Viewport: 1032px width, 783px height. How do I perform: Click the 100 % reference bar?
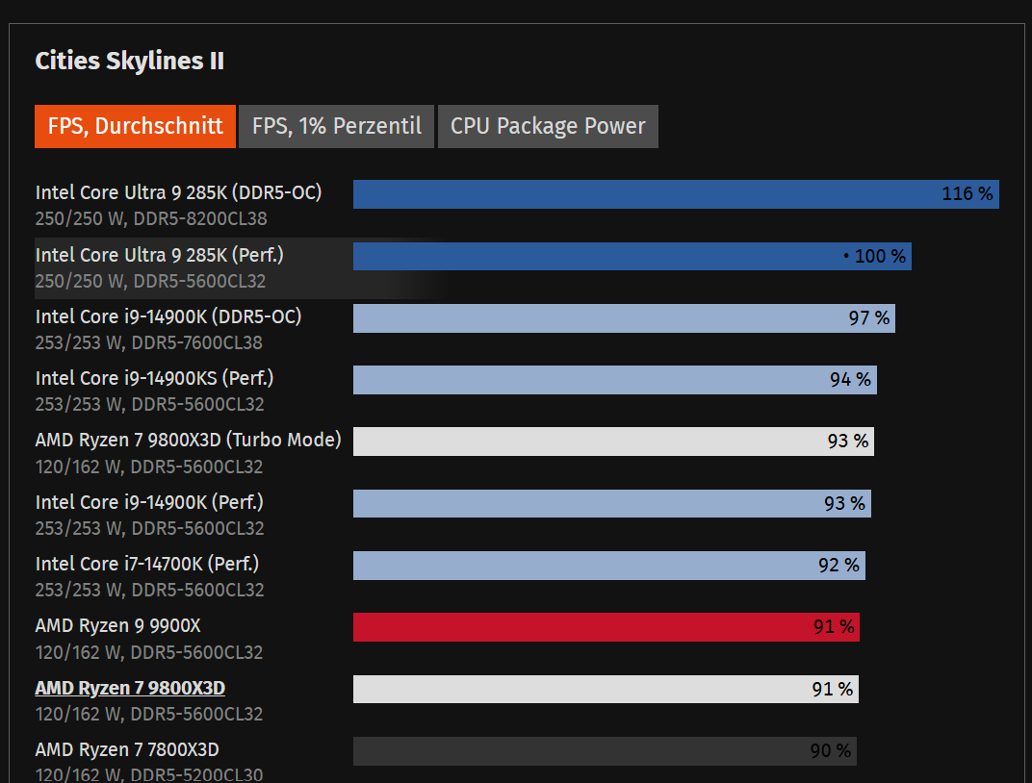click(632, 257)
